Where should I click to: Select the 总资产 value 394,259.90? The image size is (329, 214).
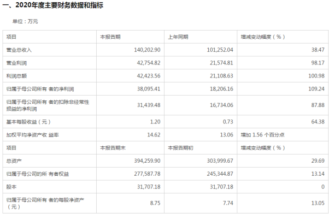147,160
